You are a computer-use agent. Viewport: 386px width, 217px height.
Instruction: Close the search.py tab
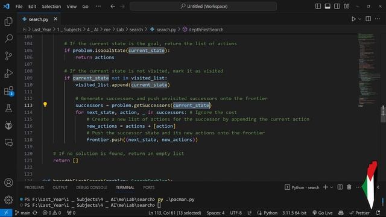pyautogui.click(x=55, y=19)
